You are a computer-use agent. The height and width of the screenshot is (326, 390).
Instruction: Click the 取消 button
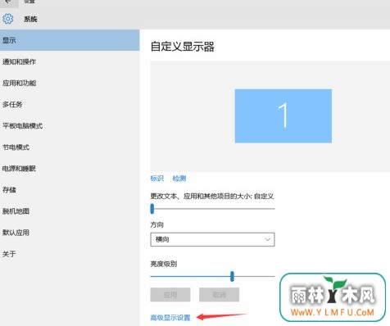(219, 295)
